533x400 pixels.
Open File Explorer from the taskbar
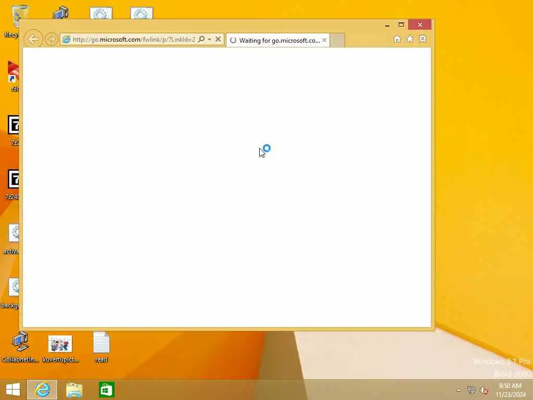tap(74, 390)
